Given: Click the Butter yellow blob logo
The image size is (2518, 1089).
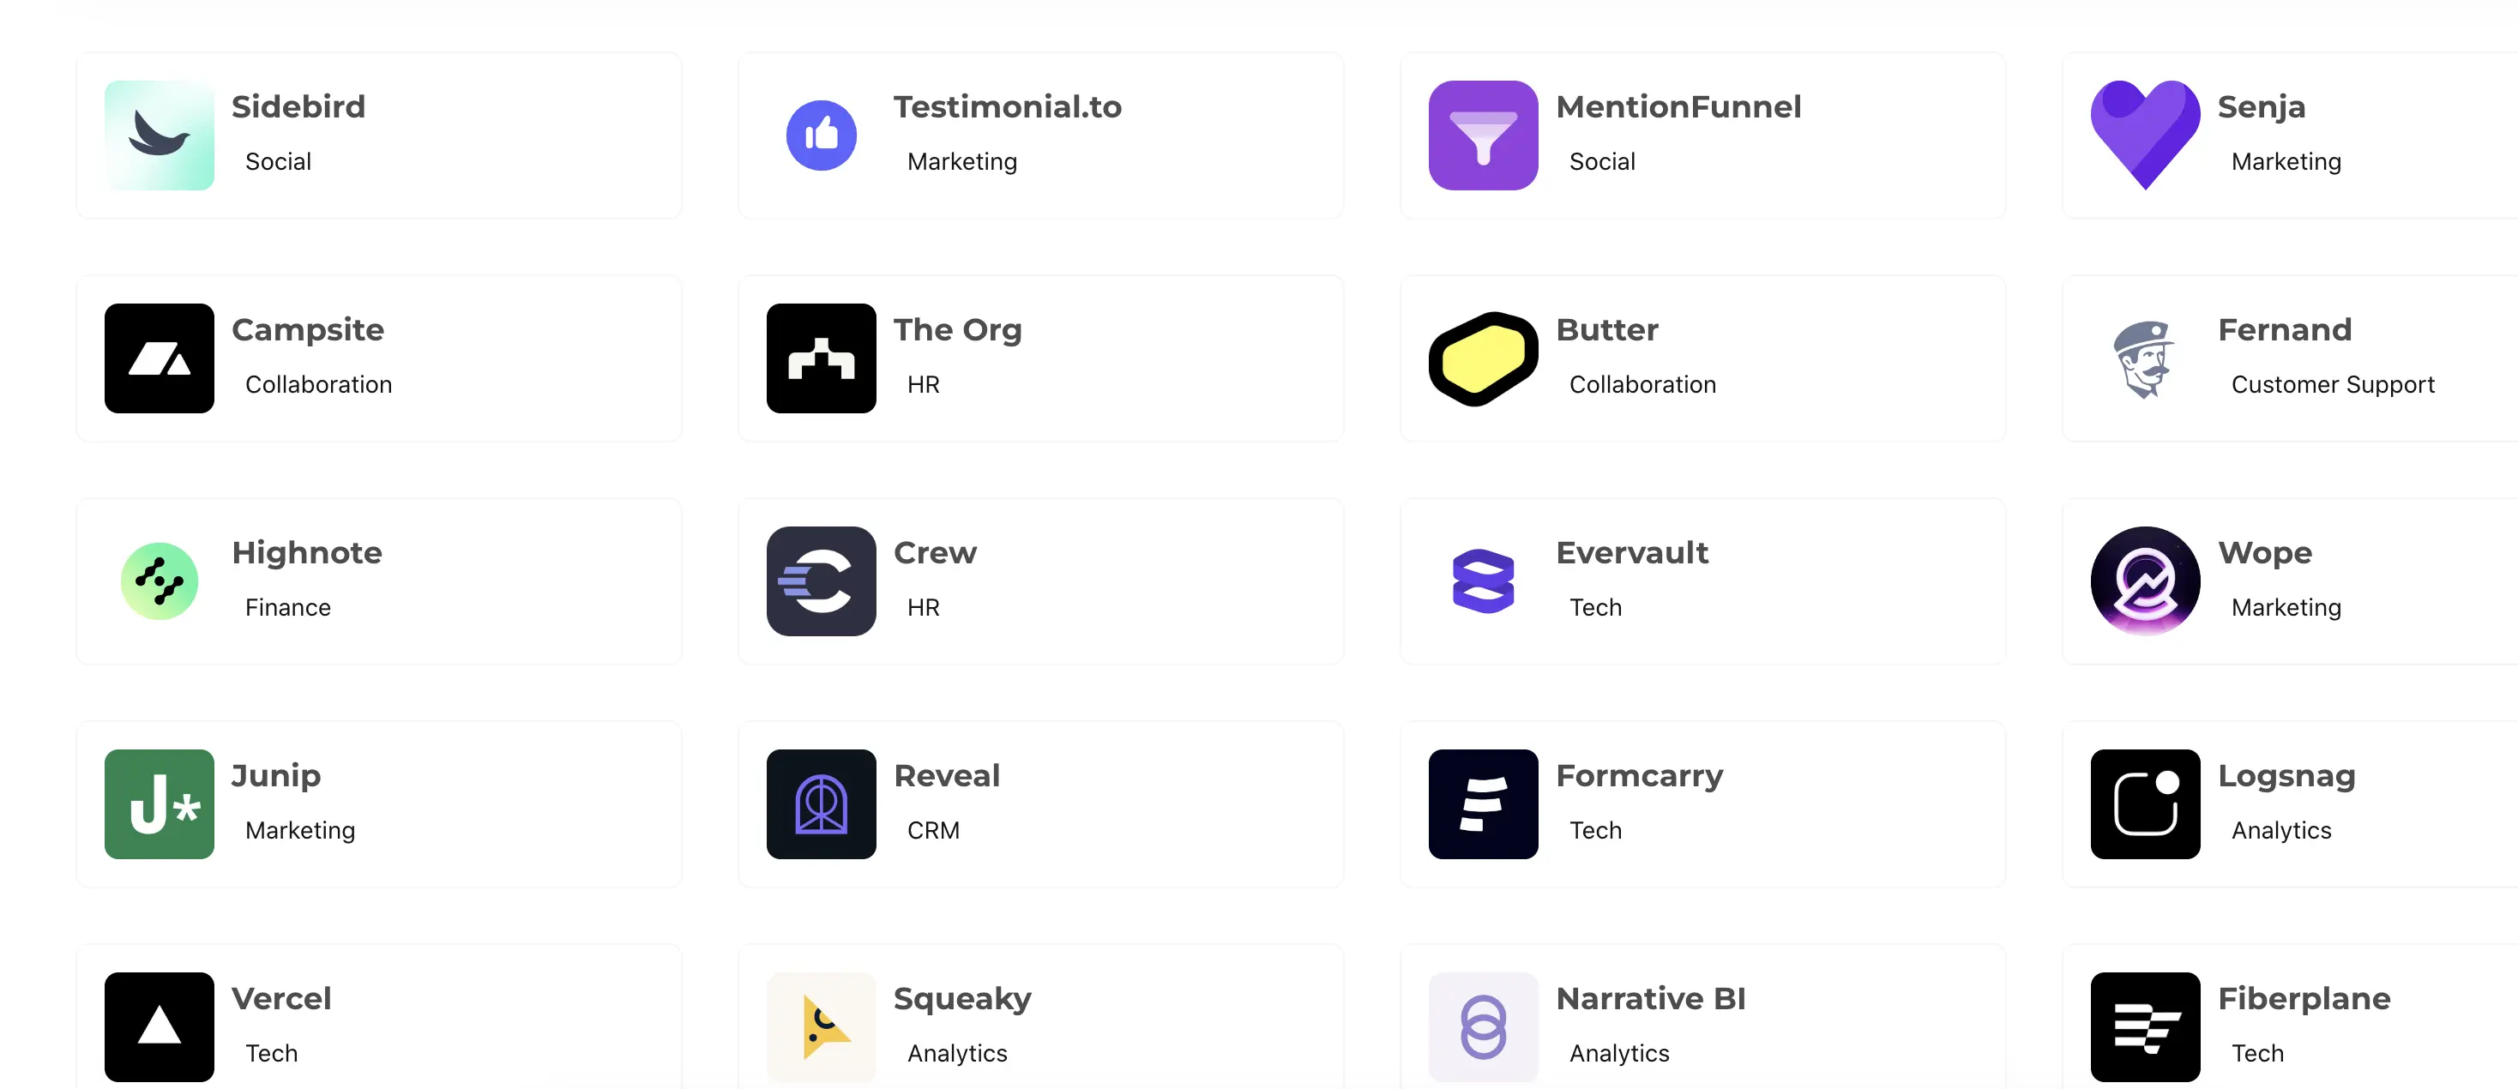Looking at the screenshot, I should click(x=1483, y=358).
